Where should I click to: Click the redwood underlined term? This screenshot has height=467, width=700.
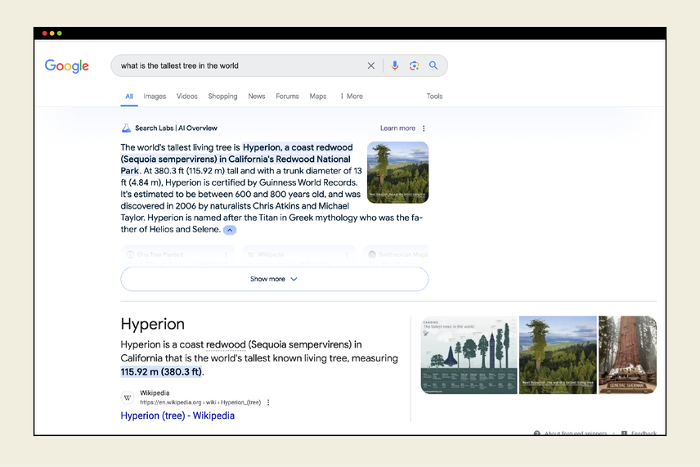226,344
